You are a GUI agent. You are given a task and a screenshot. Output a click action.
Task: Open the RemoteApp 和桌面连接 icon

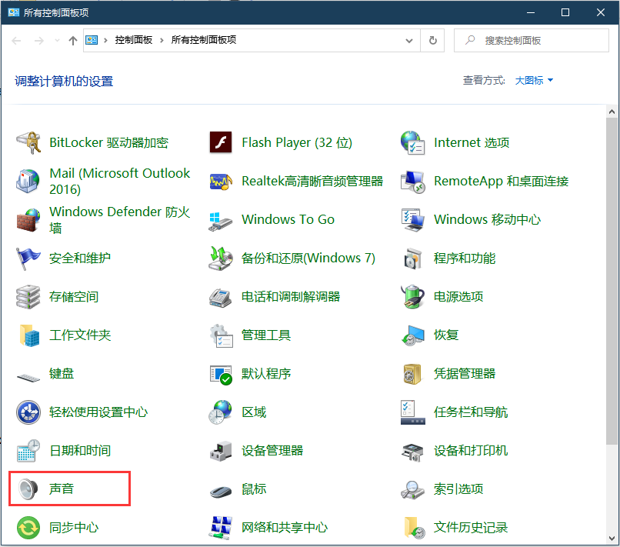[413, 182]
